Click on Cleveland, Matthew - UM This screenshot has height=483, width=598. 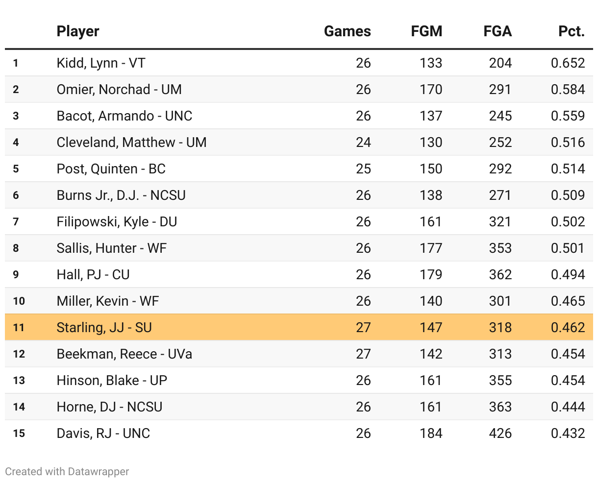[131, 142]
